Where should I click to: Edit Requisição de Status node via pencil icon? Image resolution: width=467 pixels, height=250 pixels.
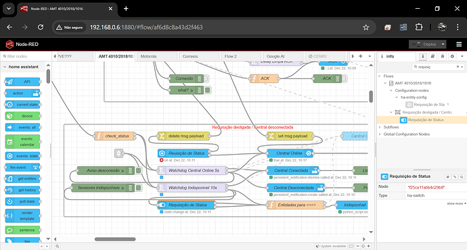(x=455, y=177)
